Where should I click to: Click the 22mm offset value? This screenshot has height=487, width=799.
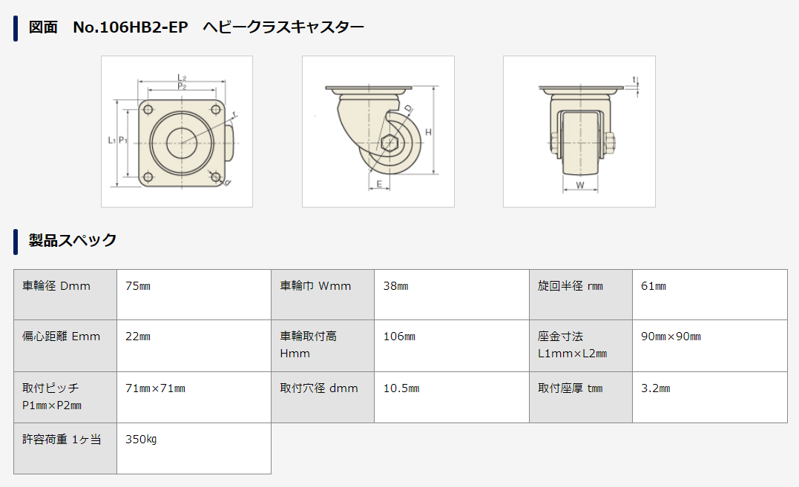tap(138, 337)
